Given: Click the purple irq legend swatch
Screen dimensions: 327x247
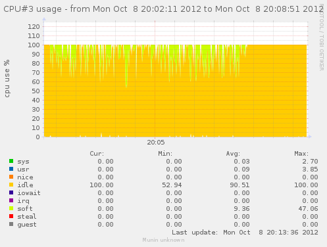Looking at the screenshot, I should pos(11,200).
